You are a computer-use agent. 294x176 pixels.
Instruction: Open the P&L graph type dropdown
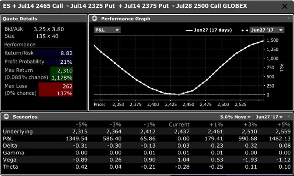click(107, 30)
